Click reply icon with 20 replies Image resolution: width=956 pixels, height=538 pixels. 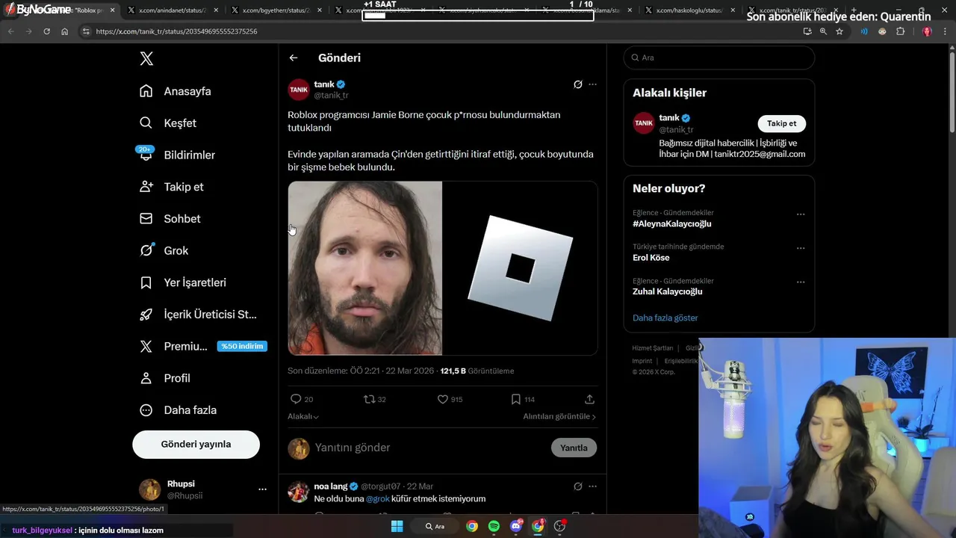click(x=296, y=399)
